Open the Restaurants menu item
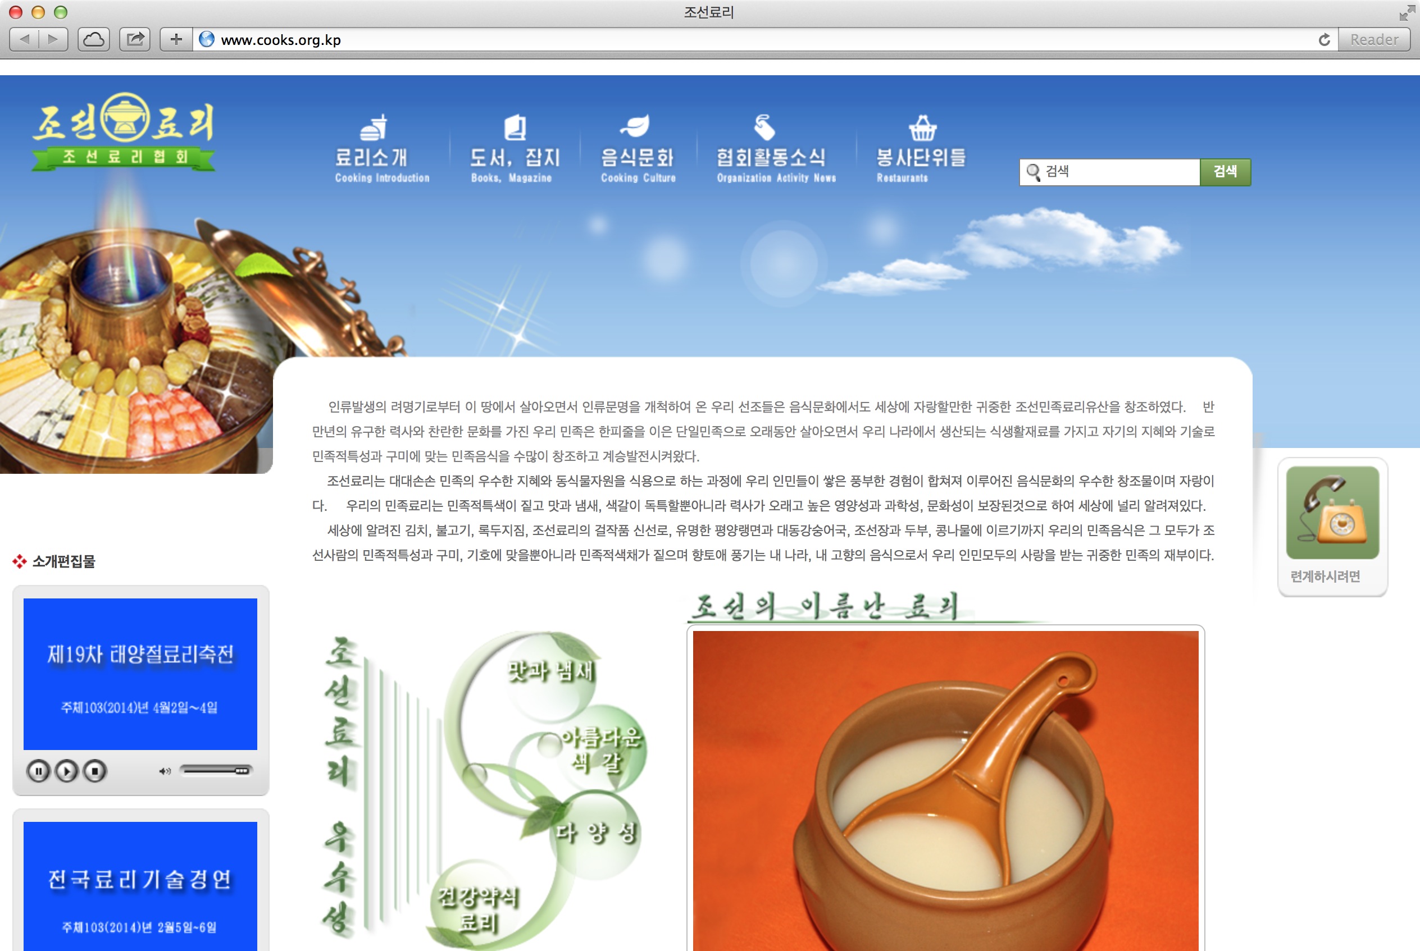1420x951 pixels. pos(920,149)
